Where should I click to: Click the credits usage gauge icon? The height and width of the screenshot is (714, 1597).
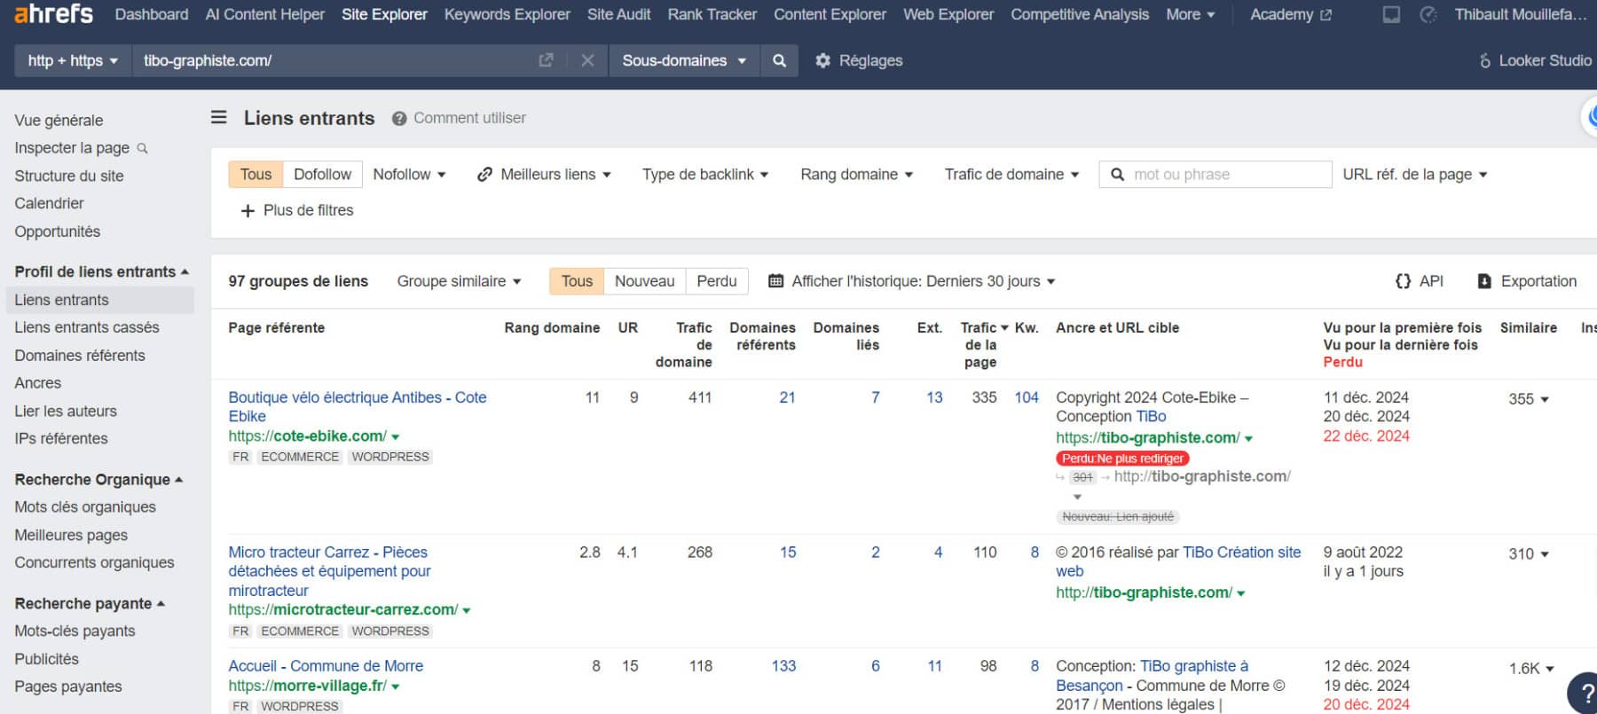tap(1428, 14)
